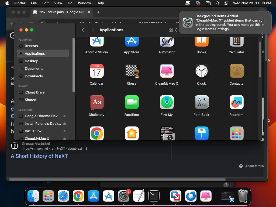Click Chrome window horizontal scrollbar
276x207 pixels.
pos(117,180)
